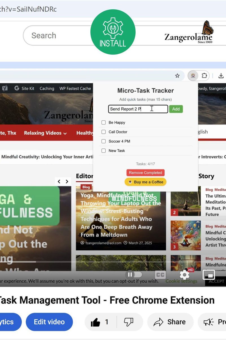The height and width of the screenshot is (340, 226).
Task: Open the Yoga, Mindfulness article thumbnail
Action: (x=121, y=218)
